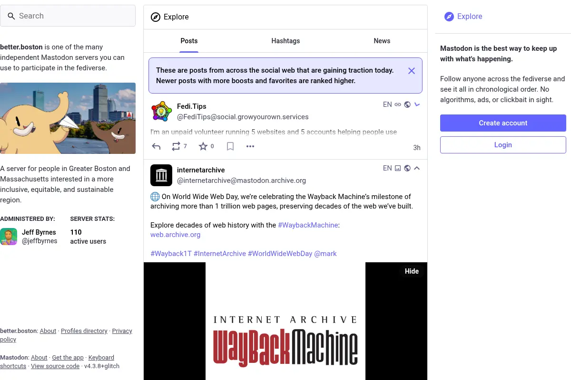Click the link icon on the Fedi.Tips post
Screen dimensions: 571x380
click(x=398, y=104)
